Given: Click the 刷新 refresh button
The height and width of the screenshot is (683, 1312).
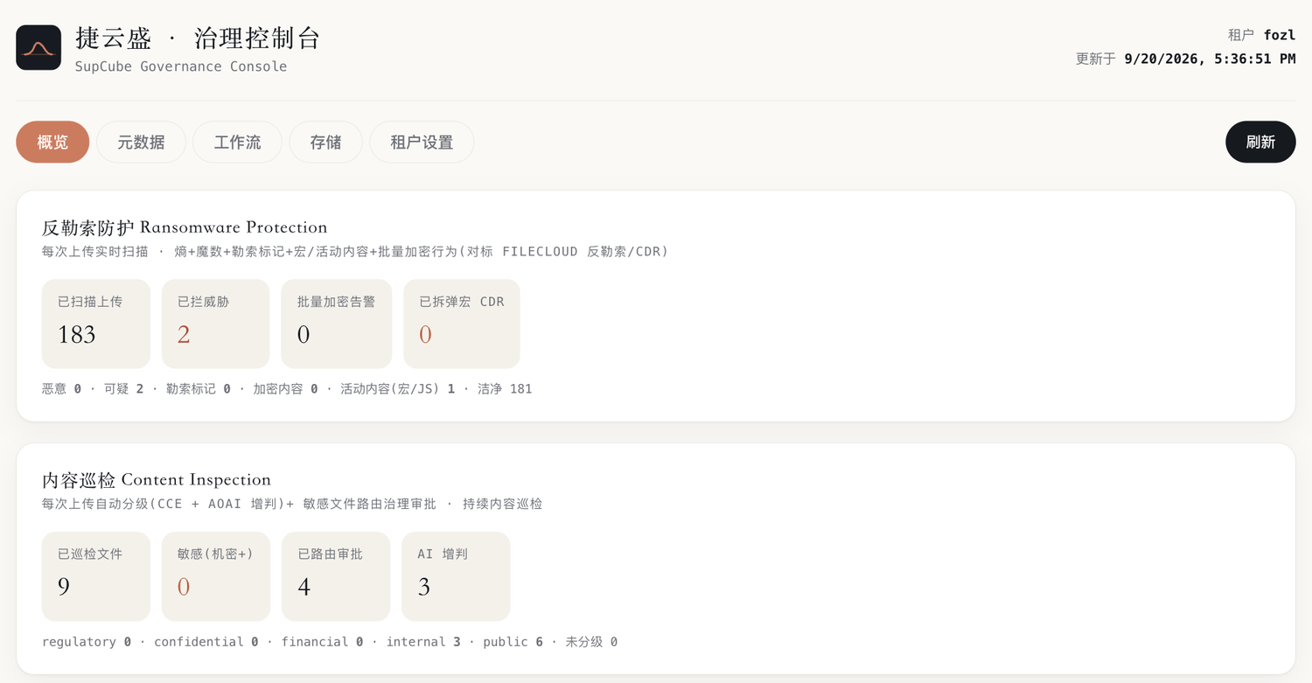Looking at the screenshot, I should point(1260,142).
